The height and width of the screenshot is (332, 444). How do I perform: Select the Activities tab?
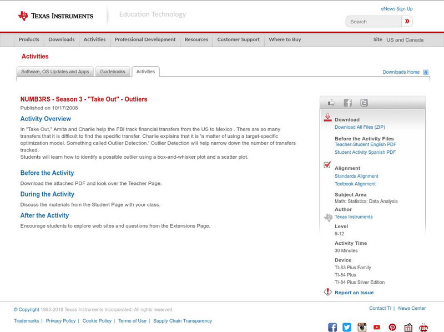145,72
